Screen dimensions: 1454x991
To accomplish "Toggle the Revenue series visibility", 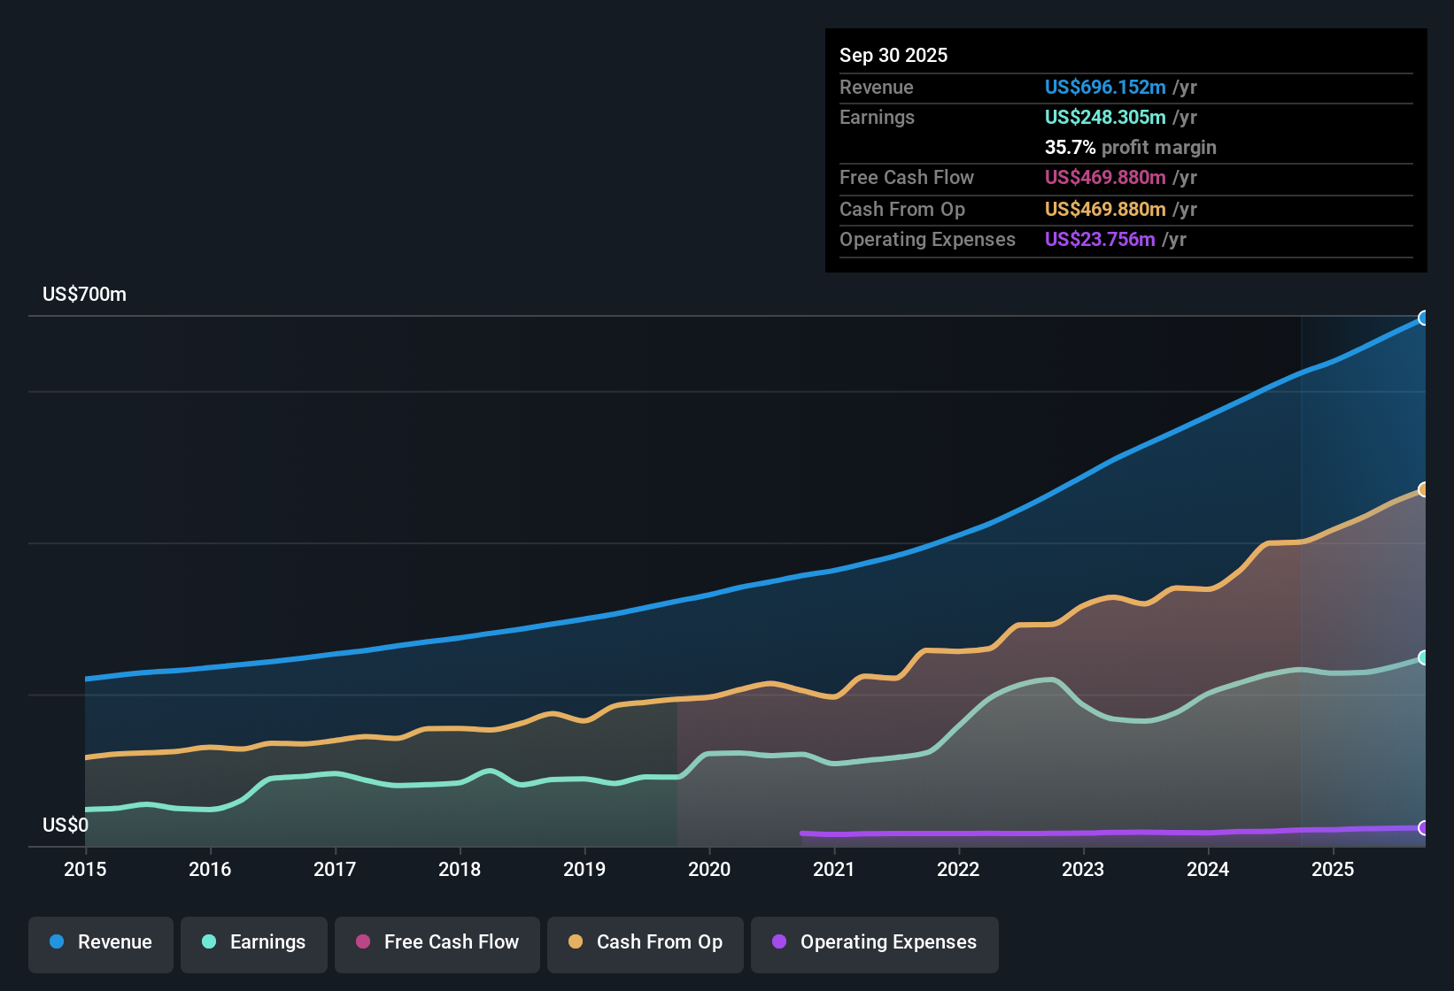I will click(x=100, y=942).
